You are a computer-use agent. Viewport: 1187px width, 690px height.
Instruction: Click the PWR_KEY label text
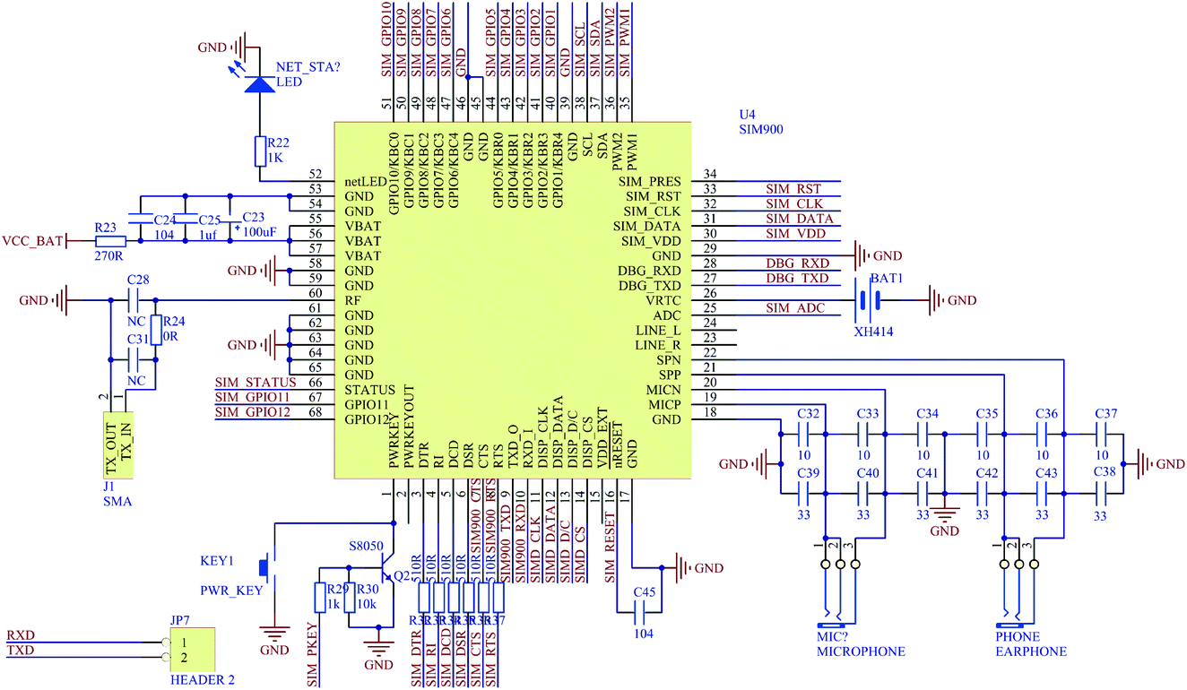[x=232, y=591]
